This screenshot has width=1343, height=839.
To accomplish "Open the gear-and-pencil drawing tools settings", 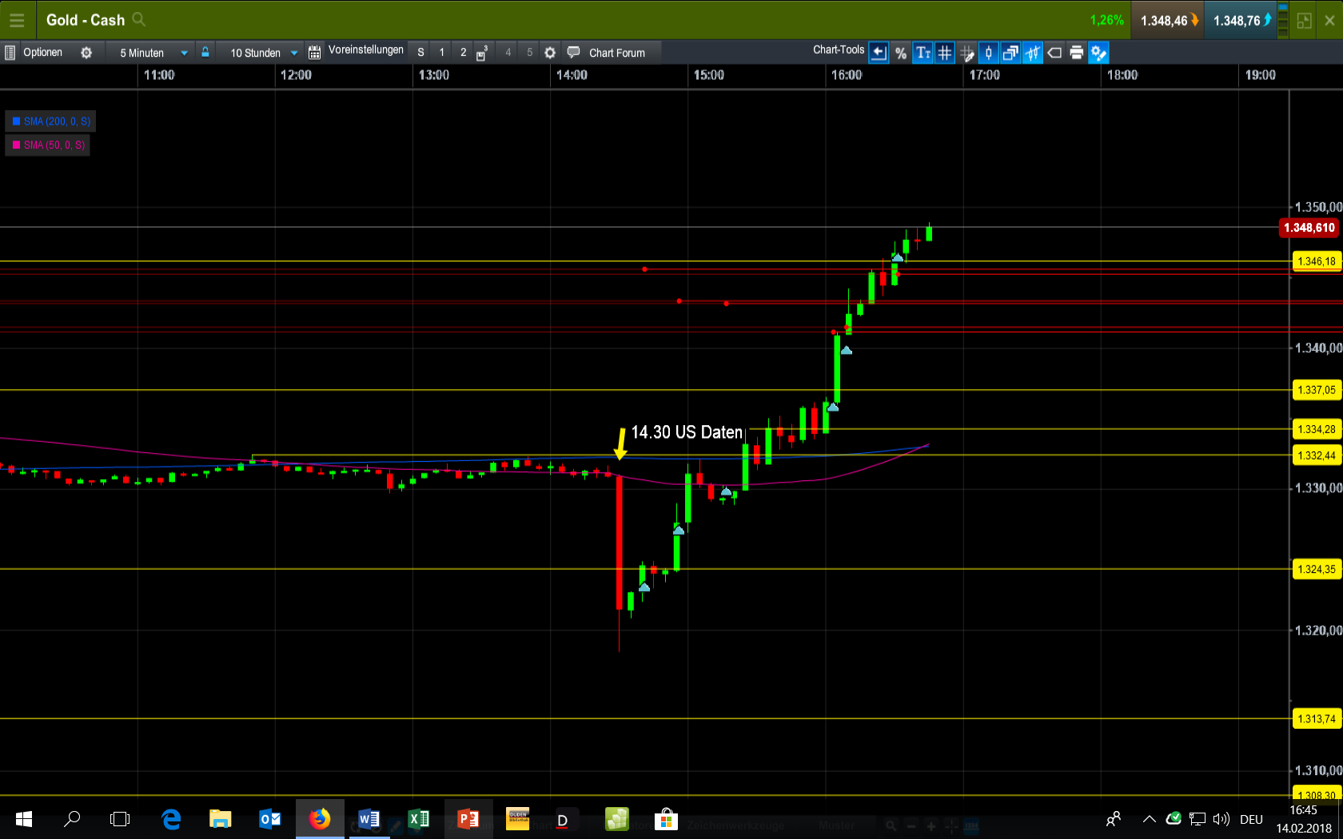I will click(x=1099, y=53).
